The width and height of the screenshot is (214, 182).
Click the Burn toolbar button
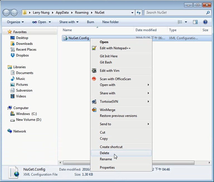pyautogui.click(x=90, y=22)
